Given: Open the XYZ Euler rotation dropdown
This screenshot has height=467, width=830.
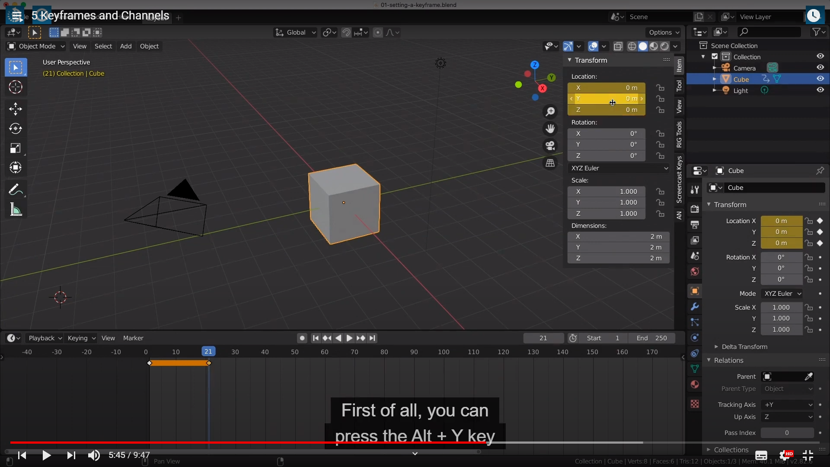Looking at the screenshot, I should (619, 168).
